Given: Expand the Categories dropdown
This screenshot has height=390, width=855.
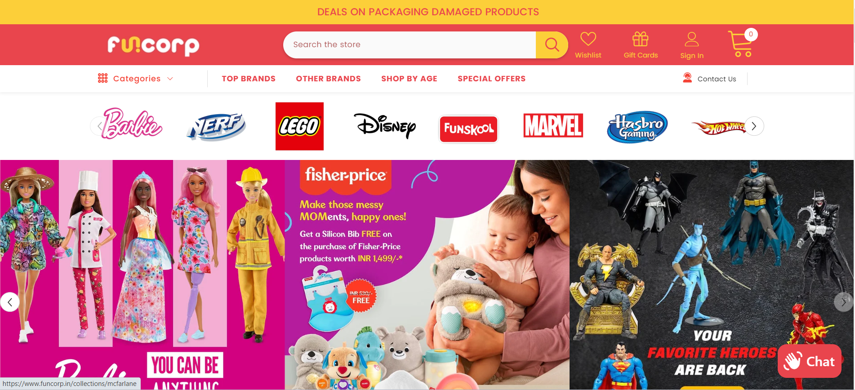Looking at the screenshot, I should pos(135,79).
